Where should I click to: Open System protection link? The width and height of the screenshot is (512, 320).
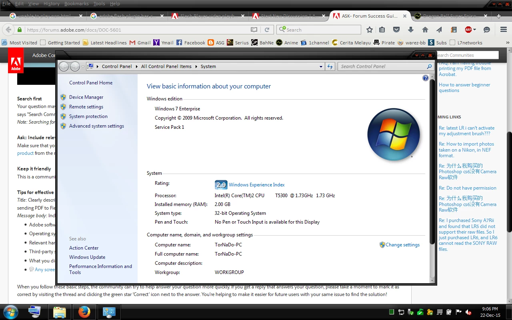pyautogui.click(x=88, y=116)
